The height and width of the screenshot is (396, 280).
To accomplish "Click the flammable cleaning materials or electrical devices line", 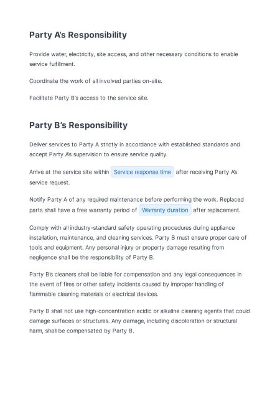I will pyautogui.click(x=94, y=294).
